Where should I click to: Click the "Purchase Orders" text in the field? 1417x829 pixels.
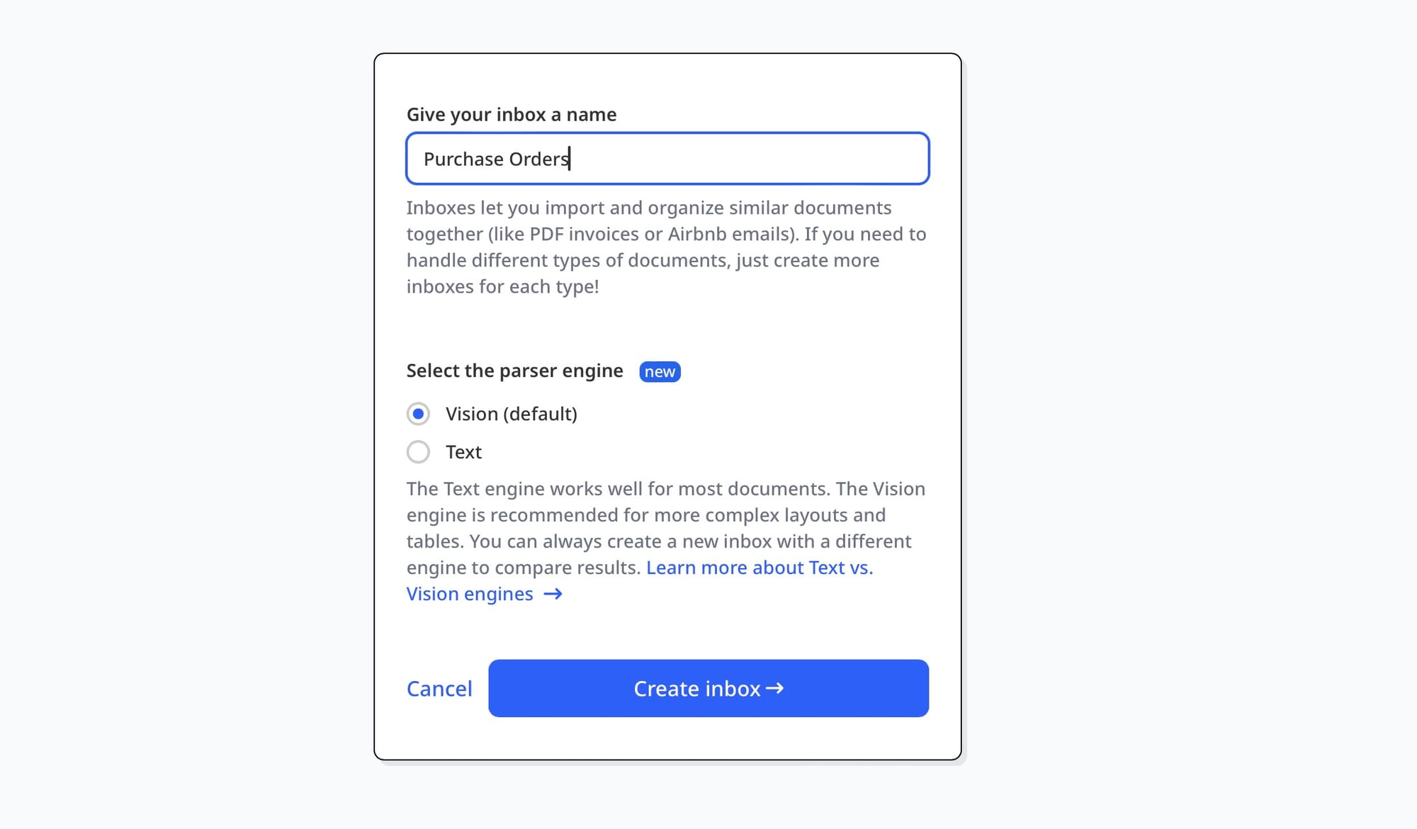pos(496,159)
